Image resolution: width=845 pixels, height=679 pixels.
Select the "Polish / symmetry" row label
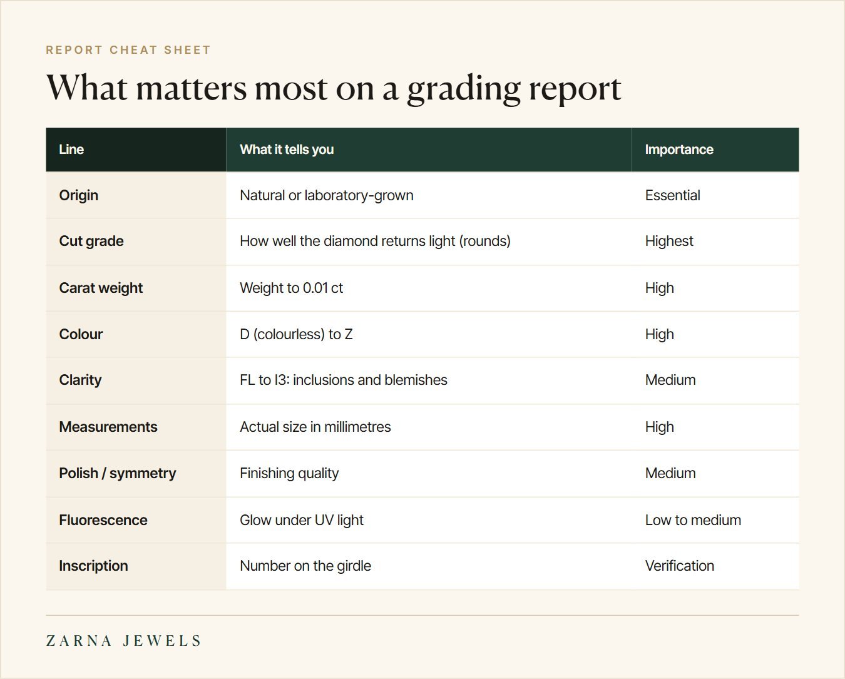(118, 473)
